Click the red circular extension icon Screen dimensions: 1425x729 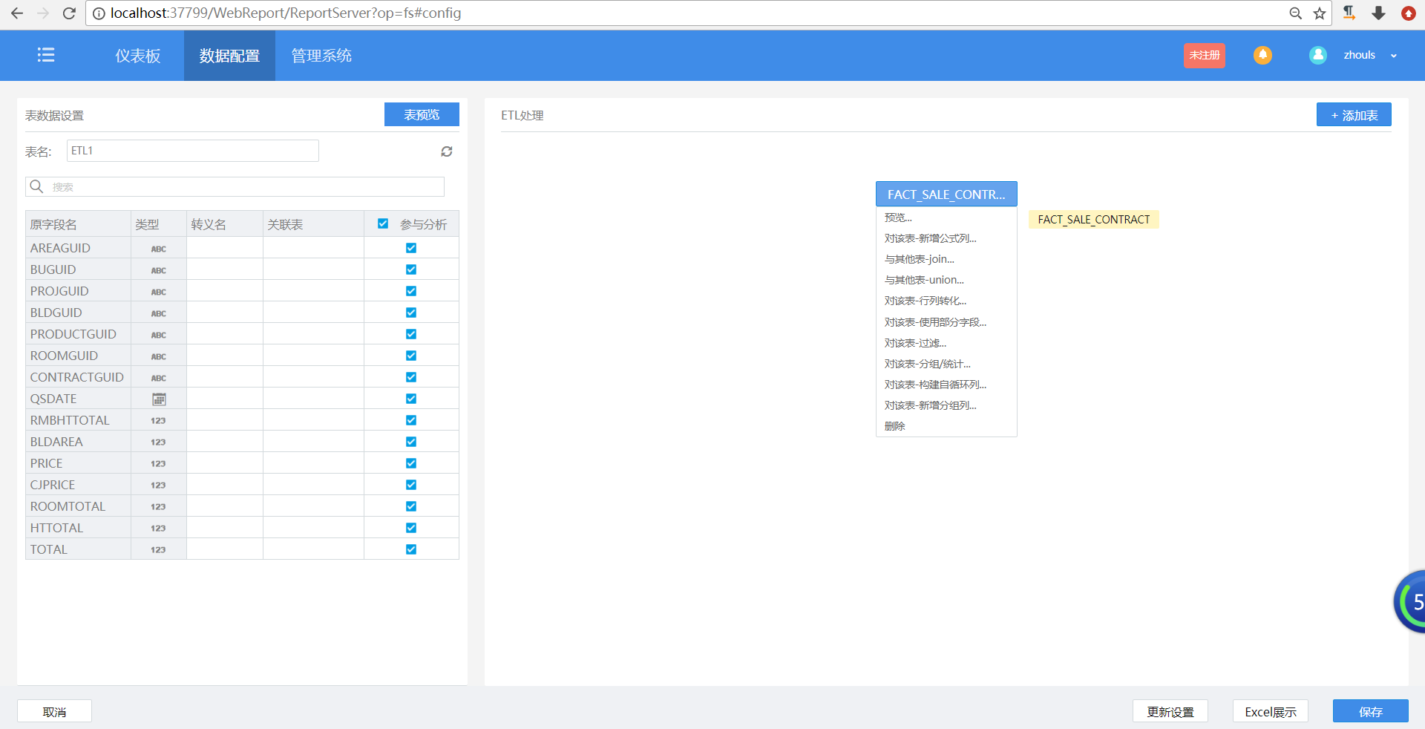[x=1409, y=13]
